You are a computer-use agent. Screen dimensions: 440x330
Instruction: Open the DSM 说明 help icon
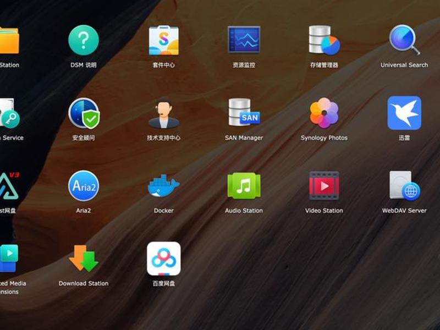pyautogui.click(x=84, y=40)
